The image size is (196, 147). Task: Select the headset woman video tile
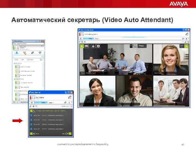(97, 91)
